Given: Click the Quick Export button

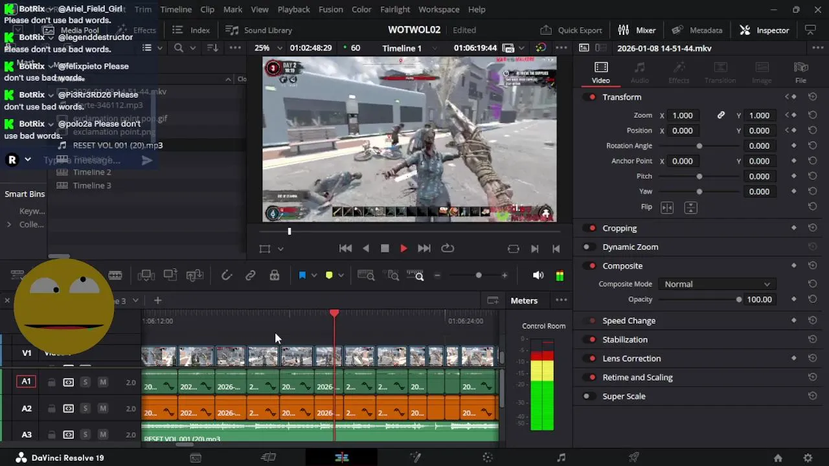Looking at the screenshot, I should click(571, 30).
